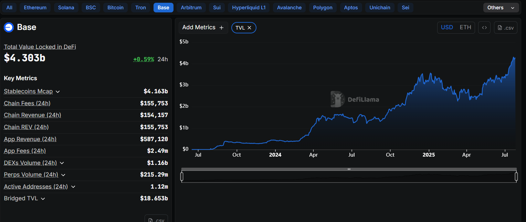Switch the chart denomination to ETH
Image resolution: width=526 pixels, height=222 pixels.
click(x=465, y=28)
